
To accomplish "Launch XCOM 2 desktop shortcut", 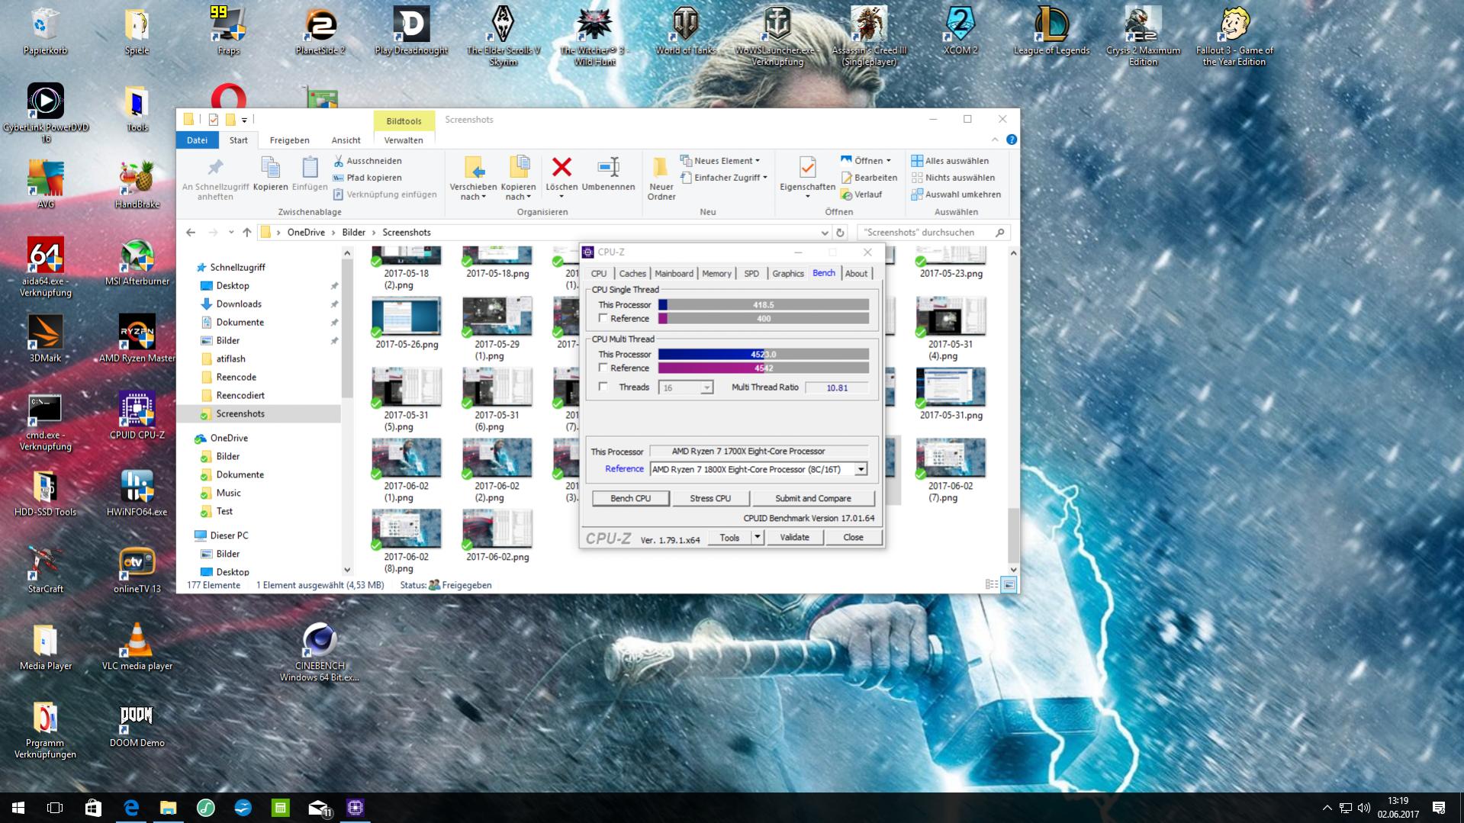I will (960, 31).
